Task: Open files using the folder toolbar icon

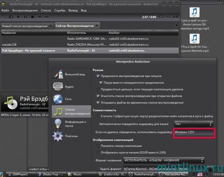Action: [11, 17]
